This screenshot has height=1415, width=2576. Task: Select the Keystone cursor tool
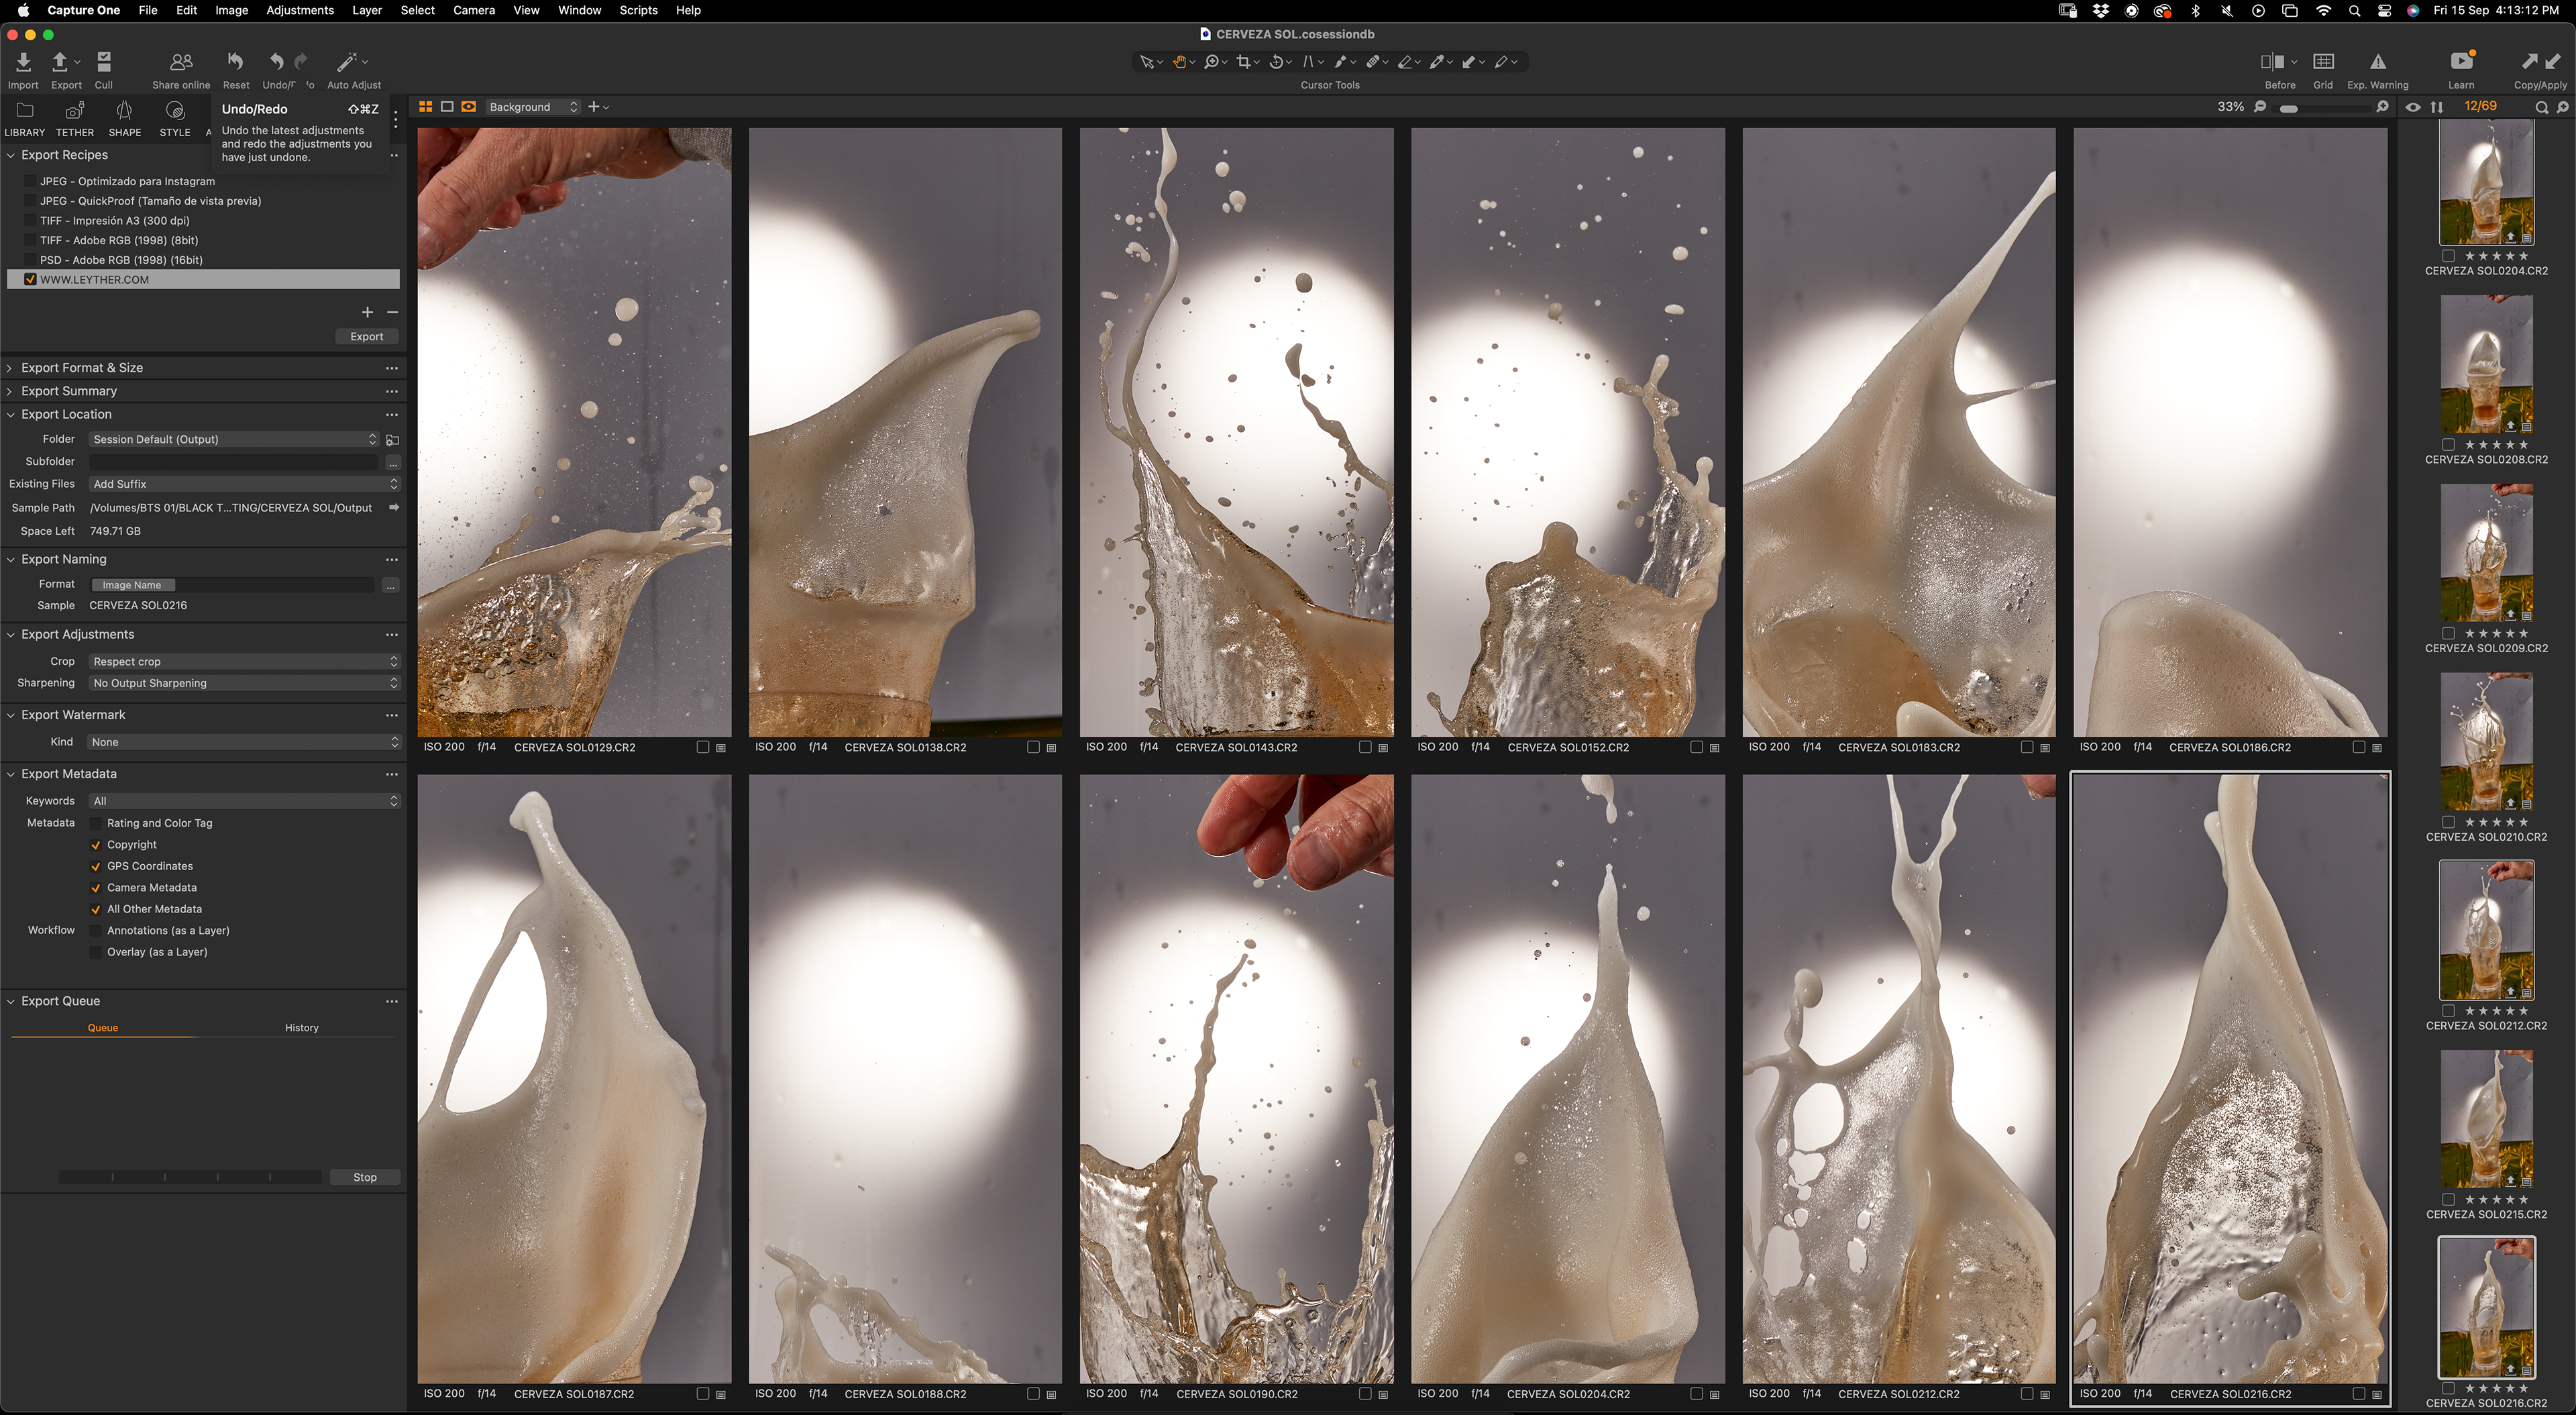(1308, 62)
